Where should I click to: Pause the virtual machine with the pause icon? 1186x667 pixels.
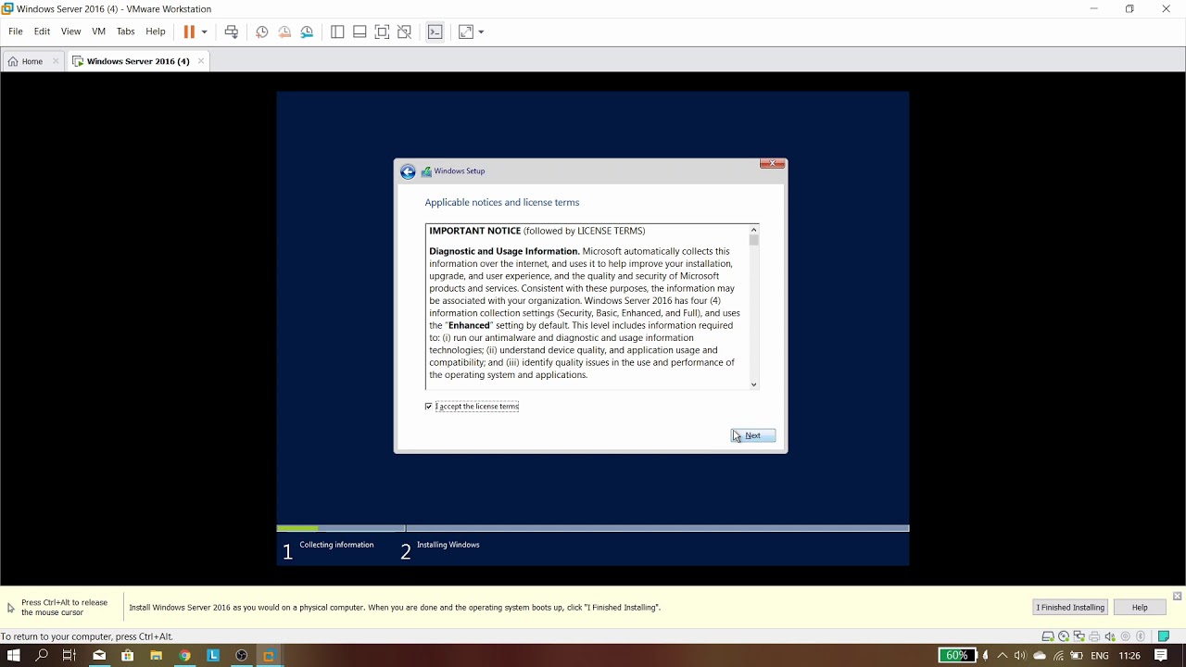pyautogui.click(x=188, y=31)
